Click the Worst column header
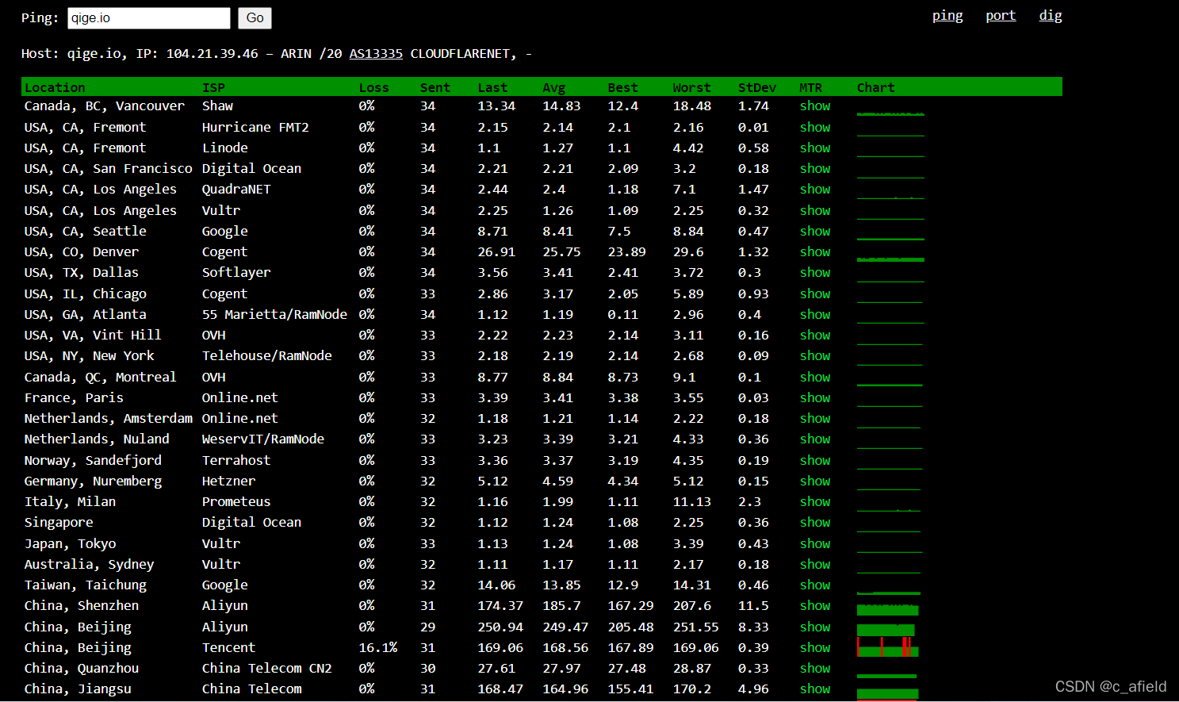The height and width of the screenshot is (702, 1179). 691,87
